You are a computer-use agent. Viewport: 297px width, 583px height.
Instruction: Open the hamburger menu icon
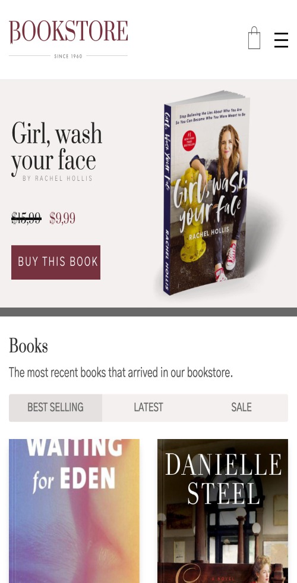(x=281, y=40)
